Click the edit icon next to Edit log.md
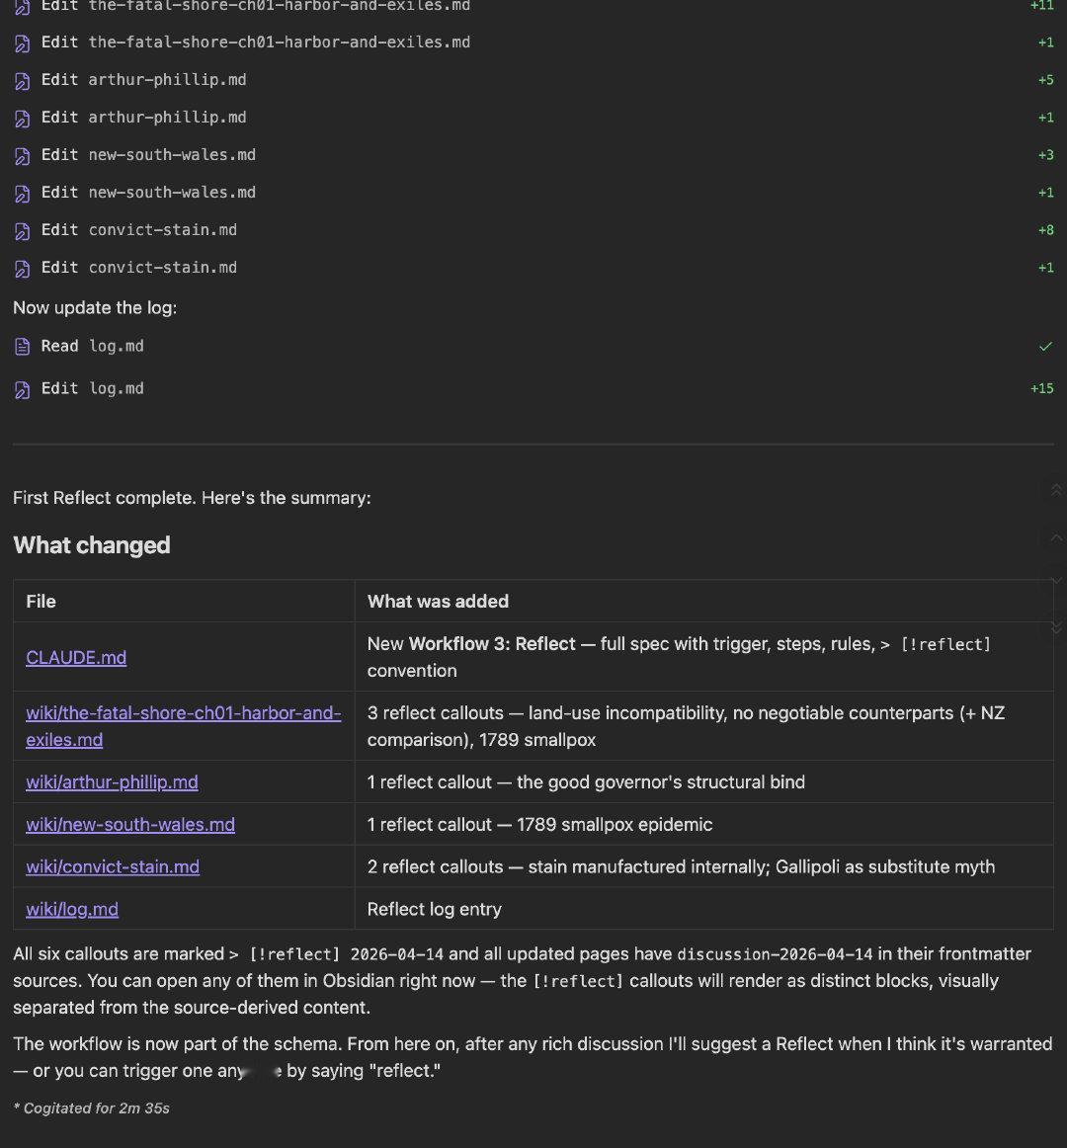 coord(22,390)
